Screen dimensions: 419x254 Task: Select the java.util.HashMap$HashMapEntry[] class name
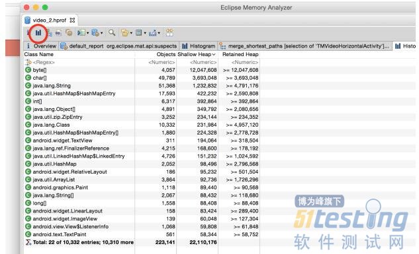(x=75, y=133)
